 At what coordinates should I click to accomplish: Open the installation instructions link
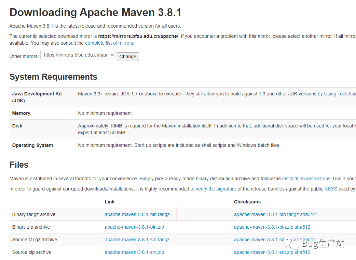306,179
